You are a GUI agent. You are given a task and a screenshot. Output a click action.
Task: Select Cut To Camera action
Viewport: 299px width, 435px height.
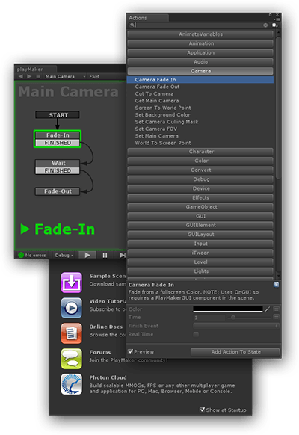coord(154,93)
